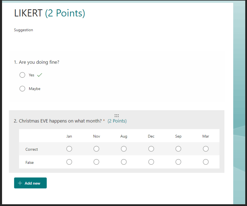
Task: Select the Maybe radio option
Action: tap(22, 88)
